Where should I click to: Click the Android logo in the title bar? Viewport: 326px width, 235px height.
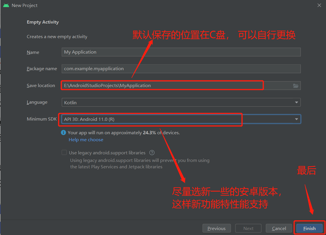coord(6,6)
